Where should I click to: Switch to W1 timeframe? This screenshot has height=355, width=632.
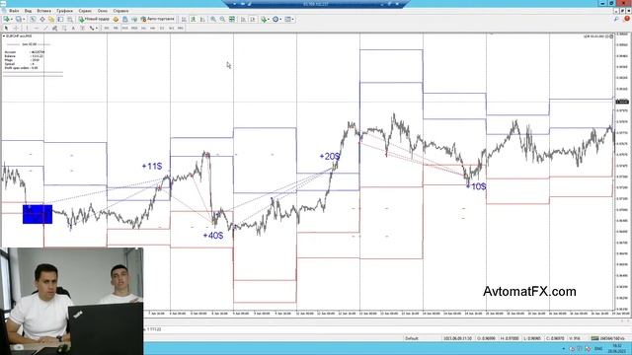171,29
